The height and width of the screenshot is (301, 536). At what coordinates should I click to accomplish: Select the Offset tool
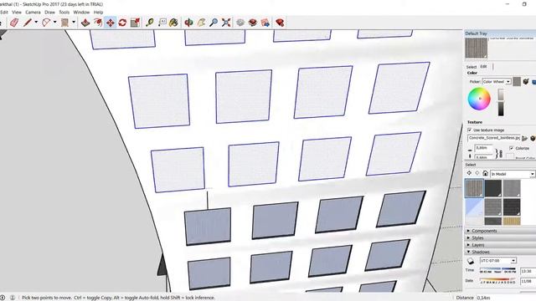98,23
